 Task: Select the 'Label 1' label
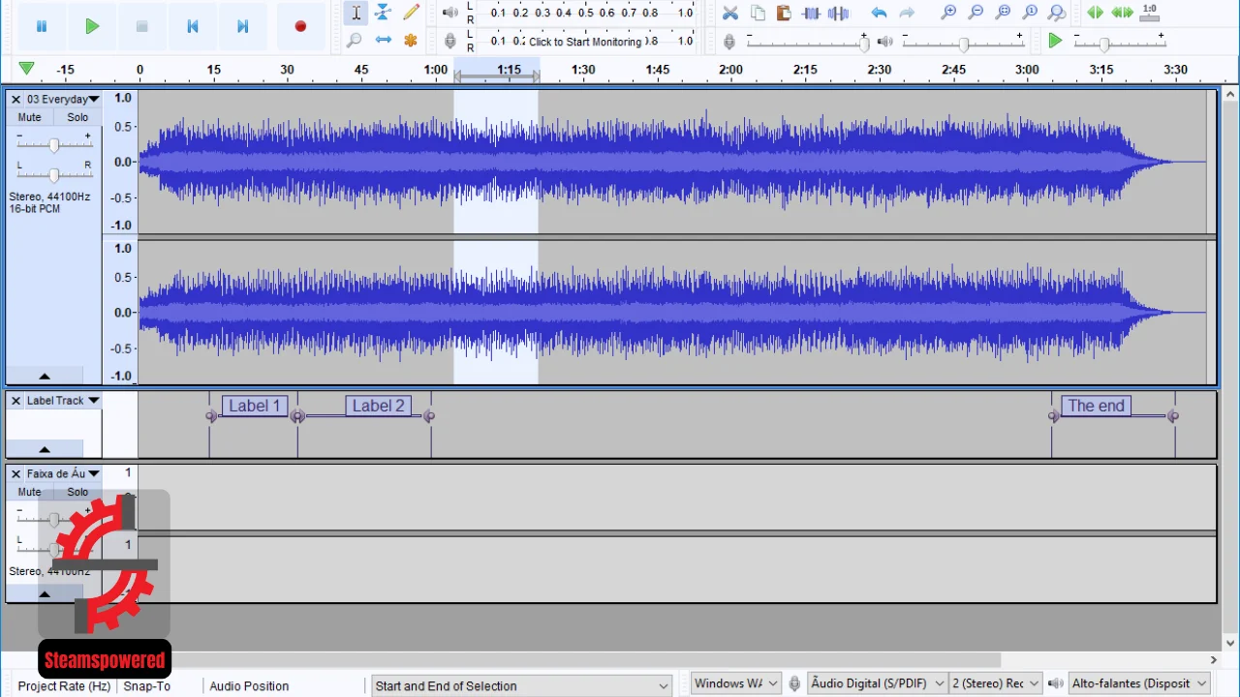255,406
